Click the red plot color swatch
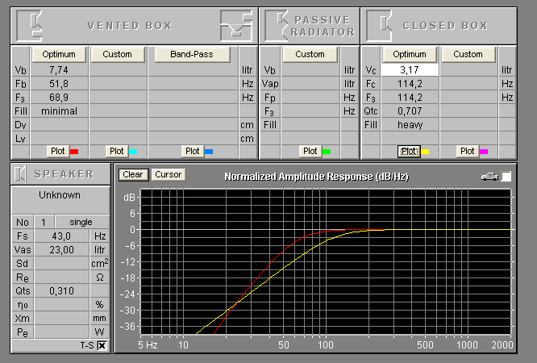Image resolution: width=537 pixels, height=363 pixels. (x=74, y=152)
